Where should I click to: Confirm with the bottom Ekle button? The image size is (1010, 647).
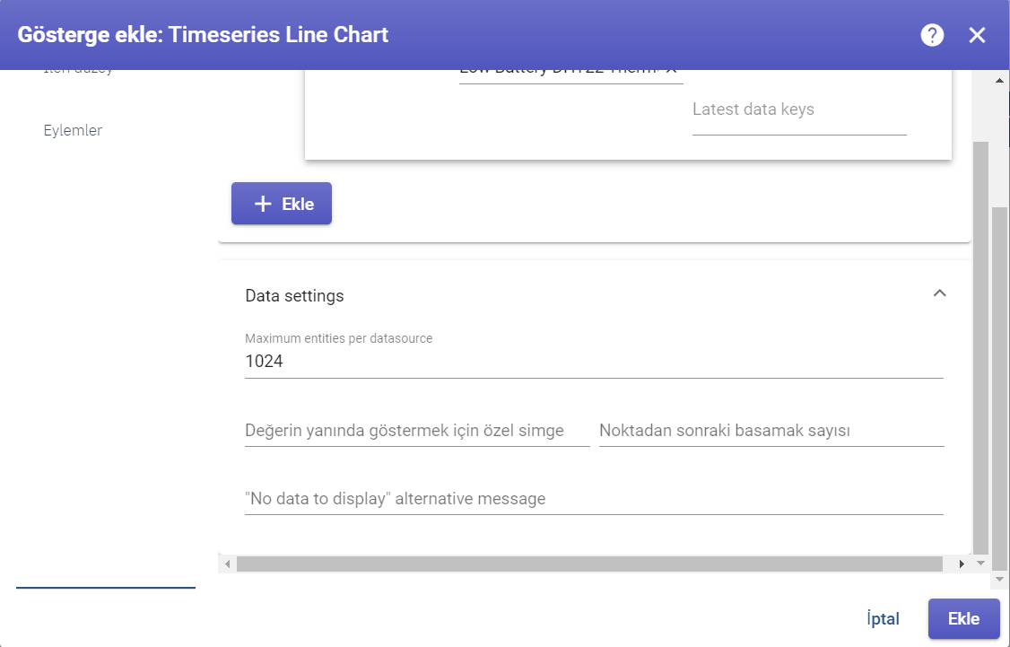pos(963,618)
